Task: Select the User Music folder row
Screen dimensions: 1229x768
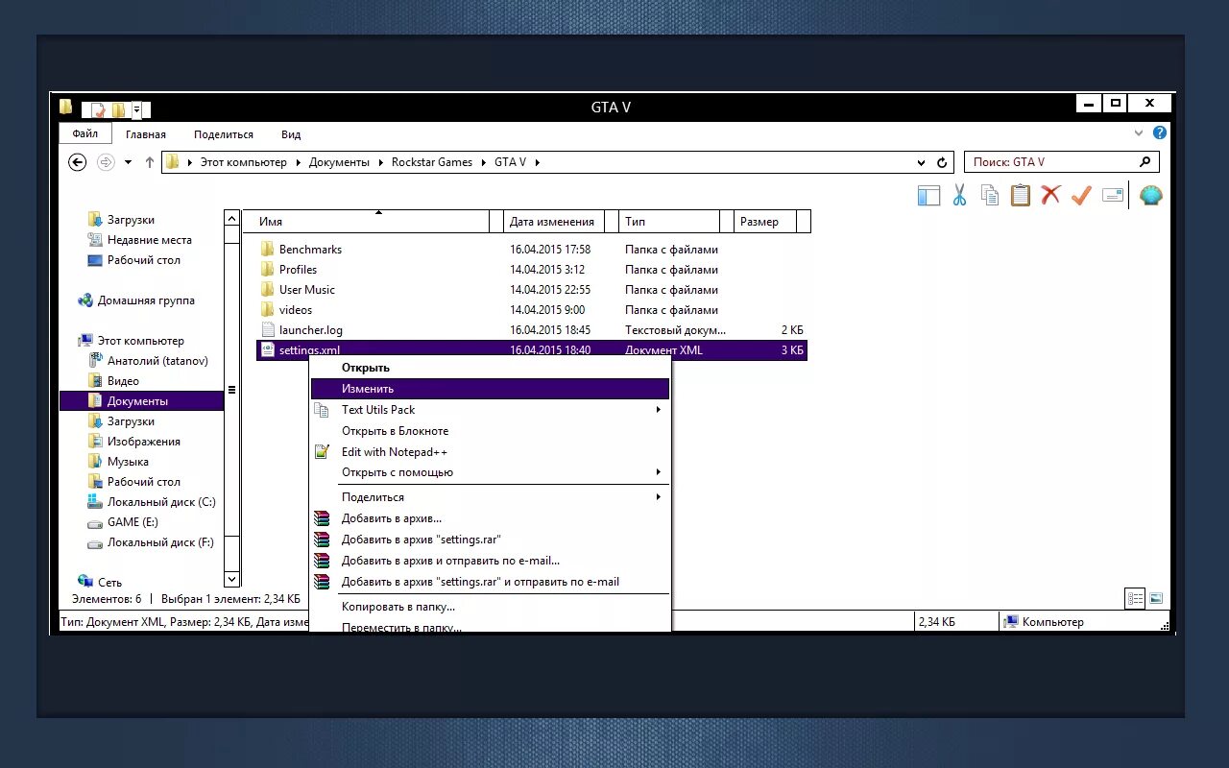Action: point(532,290)
